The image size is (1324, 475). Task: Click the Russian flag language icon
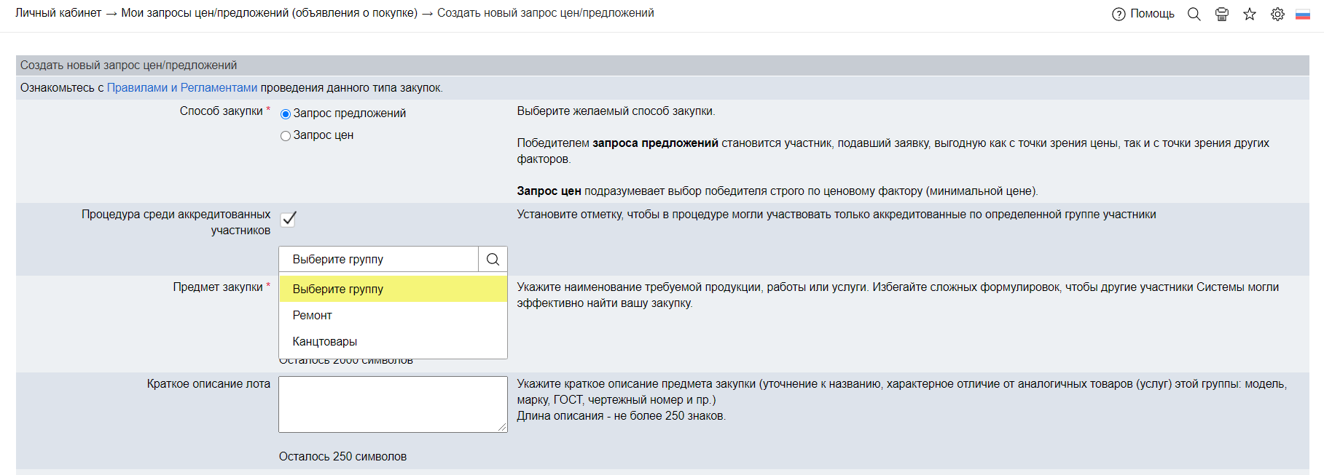[x=1303, y=14]
